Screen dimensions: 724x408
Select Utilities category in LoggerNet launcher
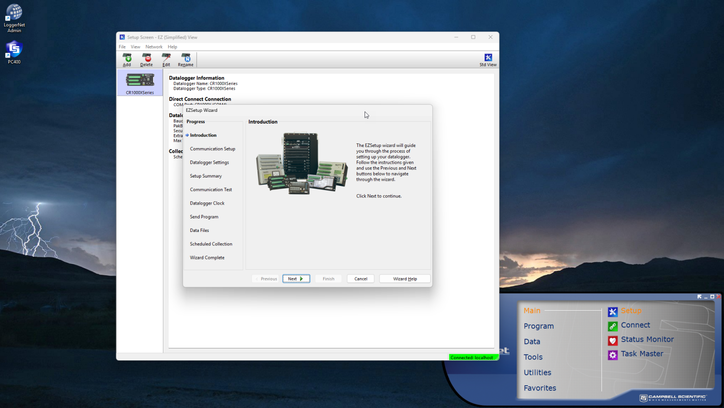537,372
